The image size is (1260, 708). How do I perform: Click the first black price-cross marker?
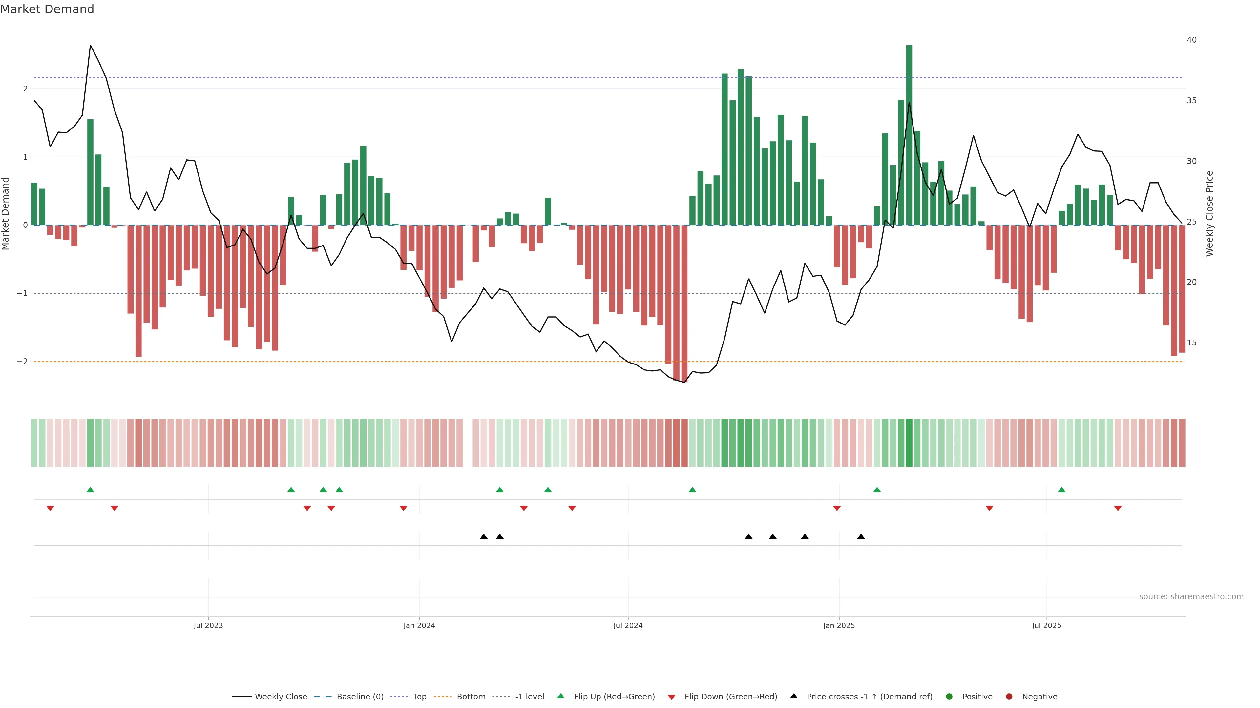(x=484, y=537)
